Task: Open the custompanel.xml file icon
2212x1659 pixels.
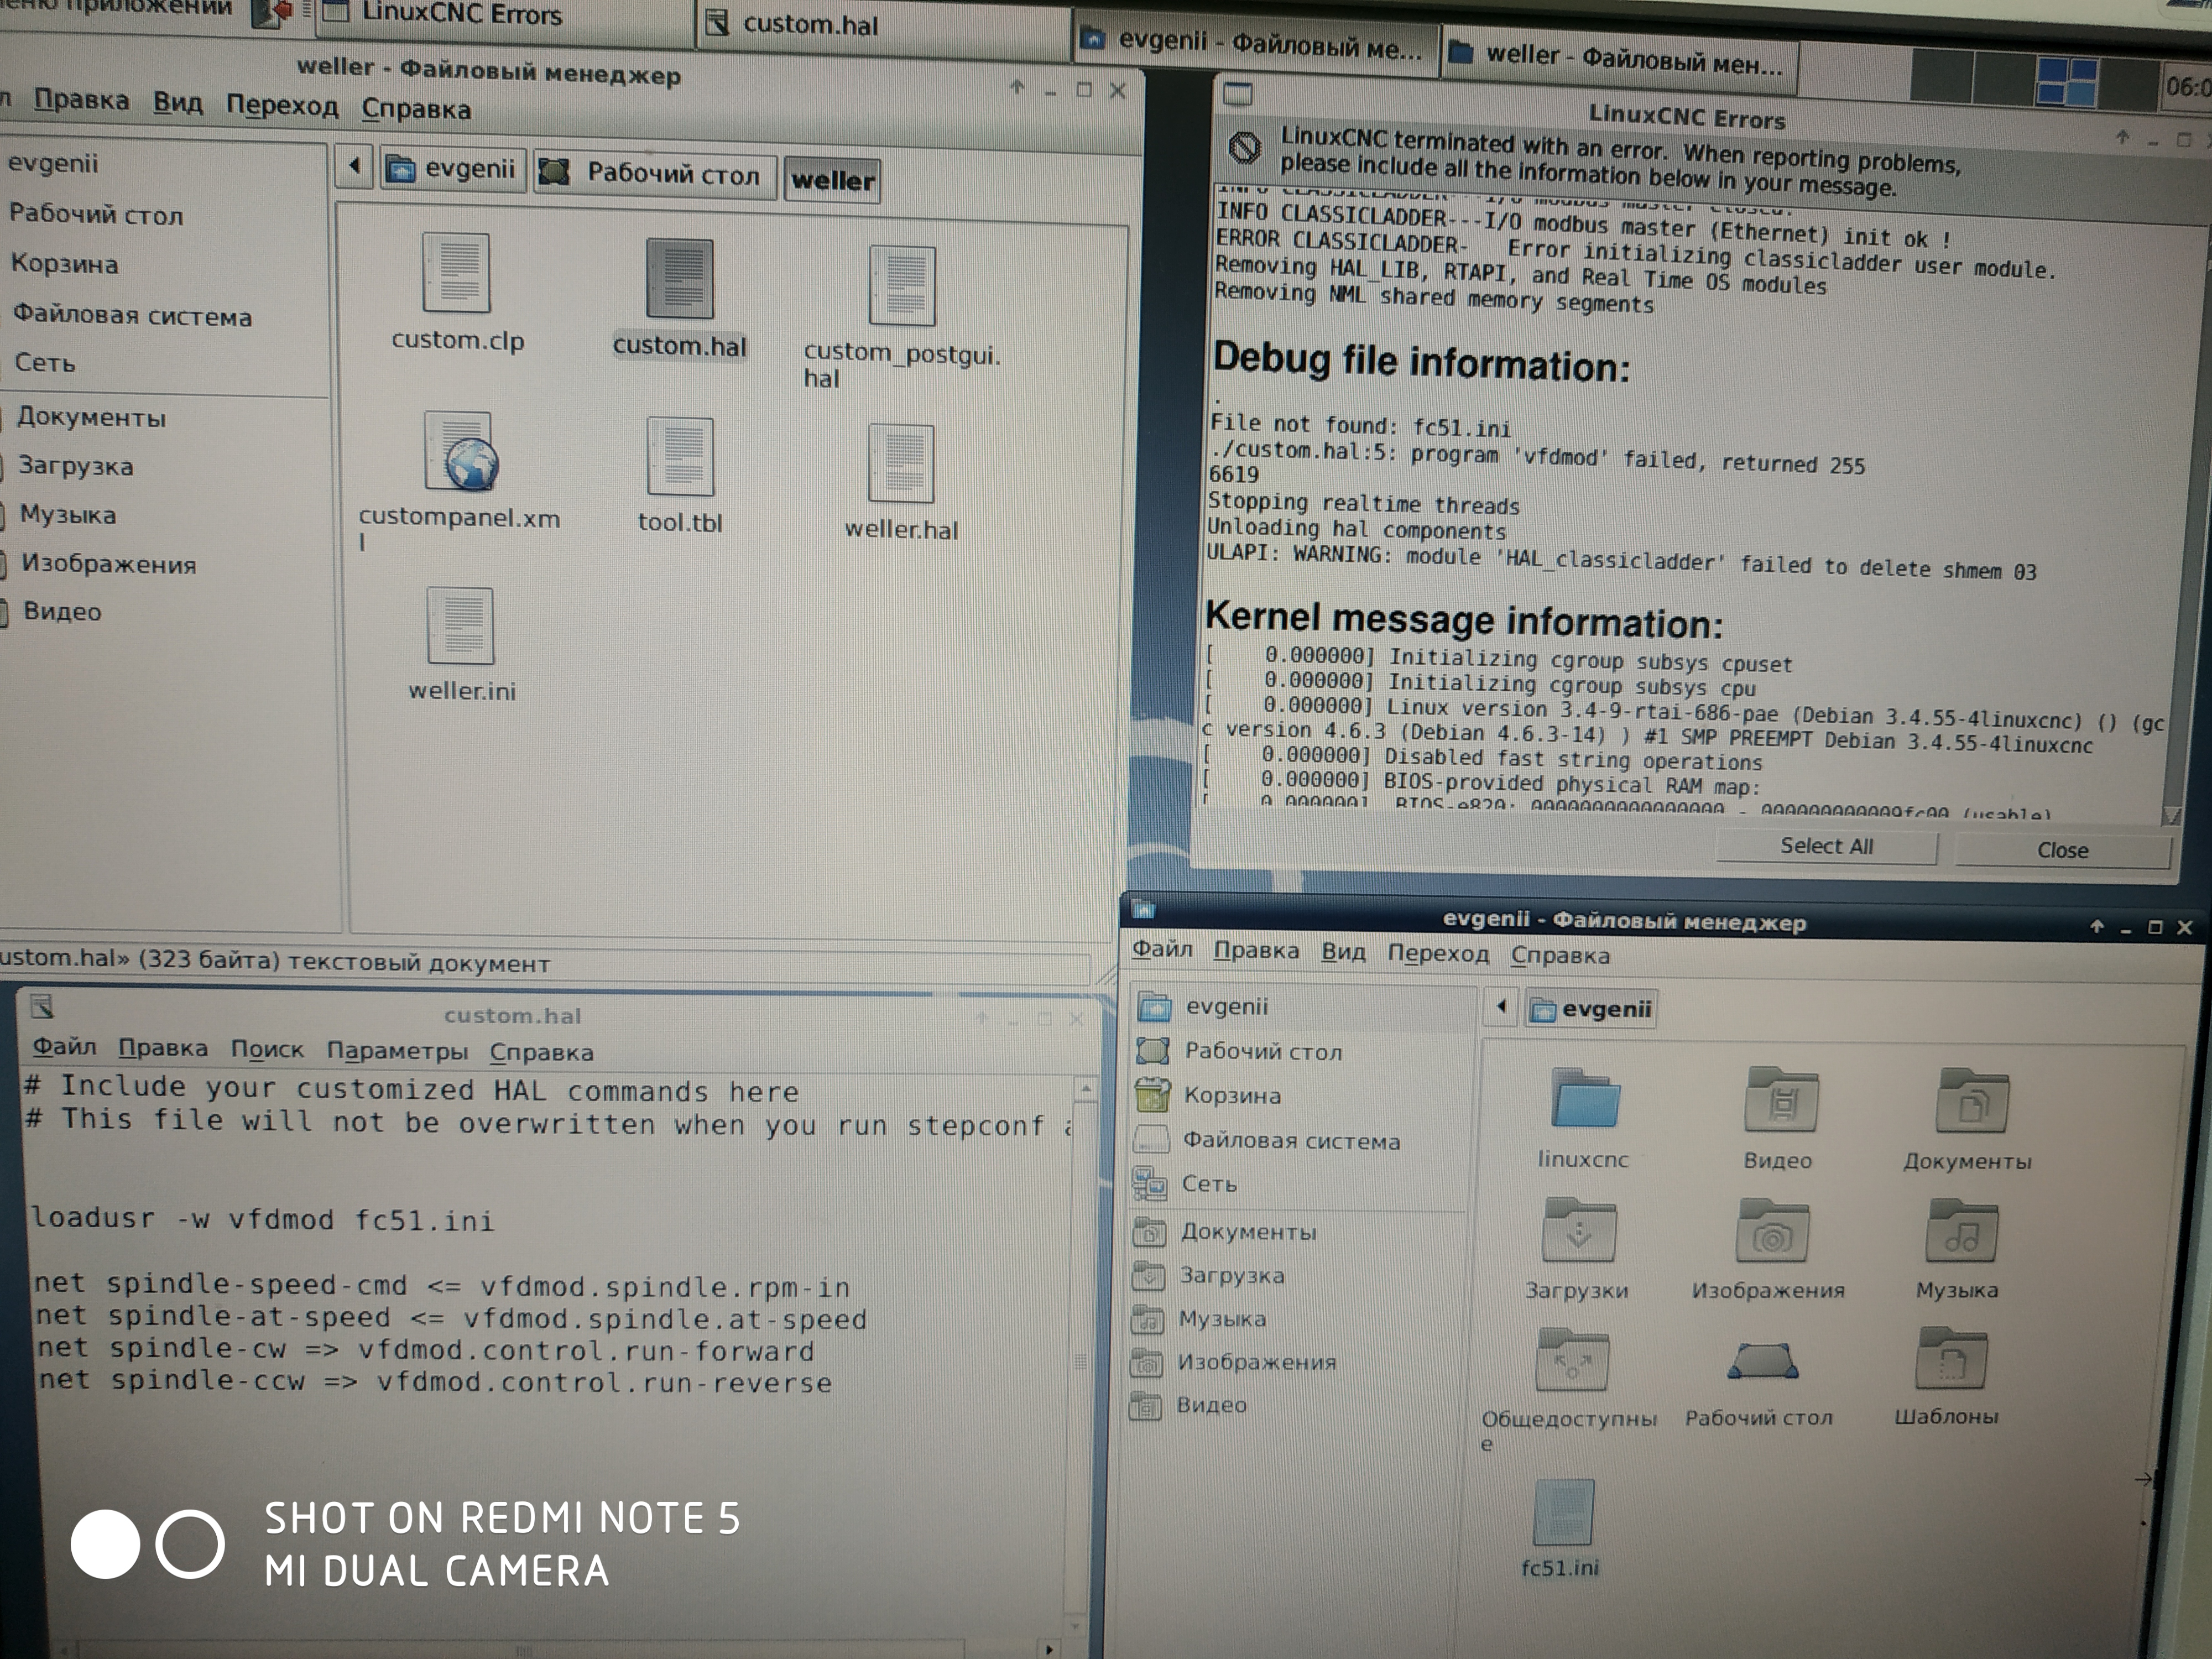Action: (461, 455)
